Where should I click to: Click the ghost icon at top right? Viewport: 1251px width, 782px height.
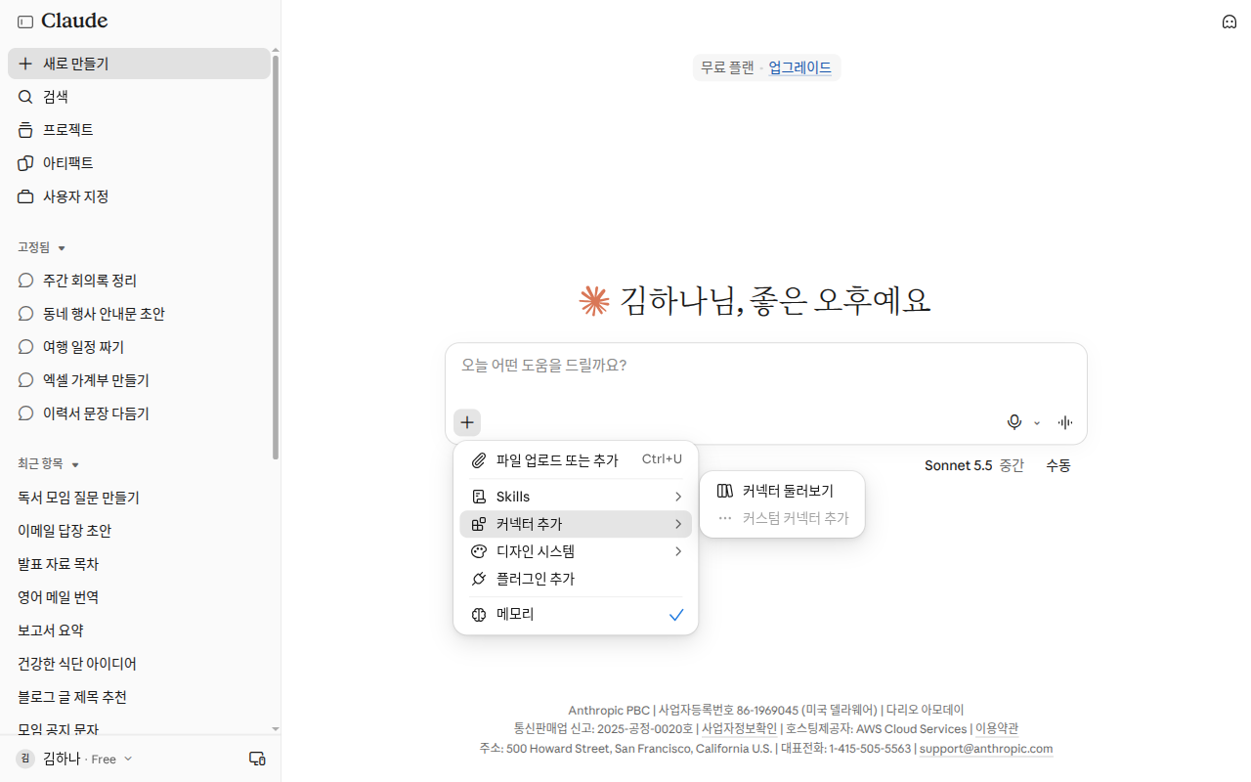(x=1229, y=22)
